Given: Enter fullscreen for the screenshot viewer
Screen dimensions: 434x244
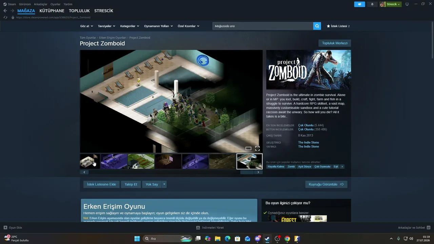Looking at the screenshot, I should (x=257, y=148).
